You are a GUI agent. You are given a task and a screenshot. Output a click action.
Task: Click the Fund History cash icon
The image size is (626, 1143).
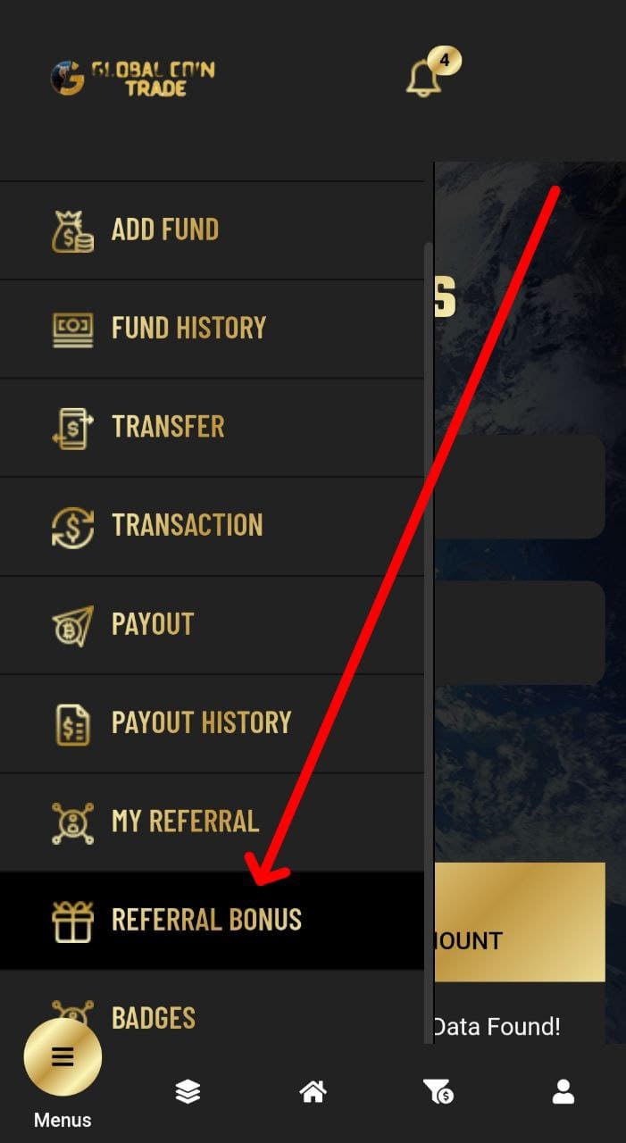coord(72,330)
